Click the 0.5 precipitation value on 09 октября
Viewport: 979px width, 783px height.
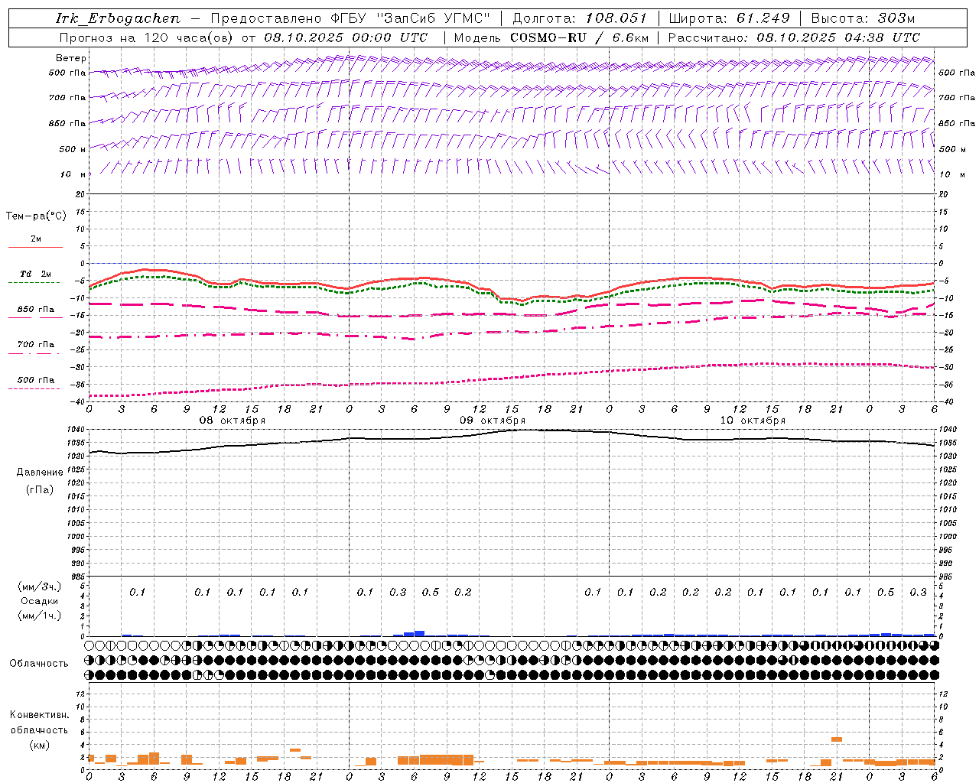coord(431,592)
